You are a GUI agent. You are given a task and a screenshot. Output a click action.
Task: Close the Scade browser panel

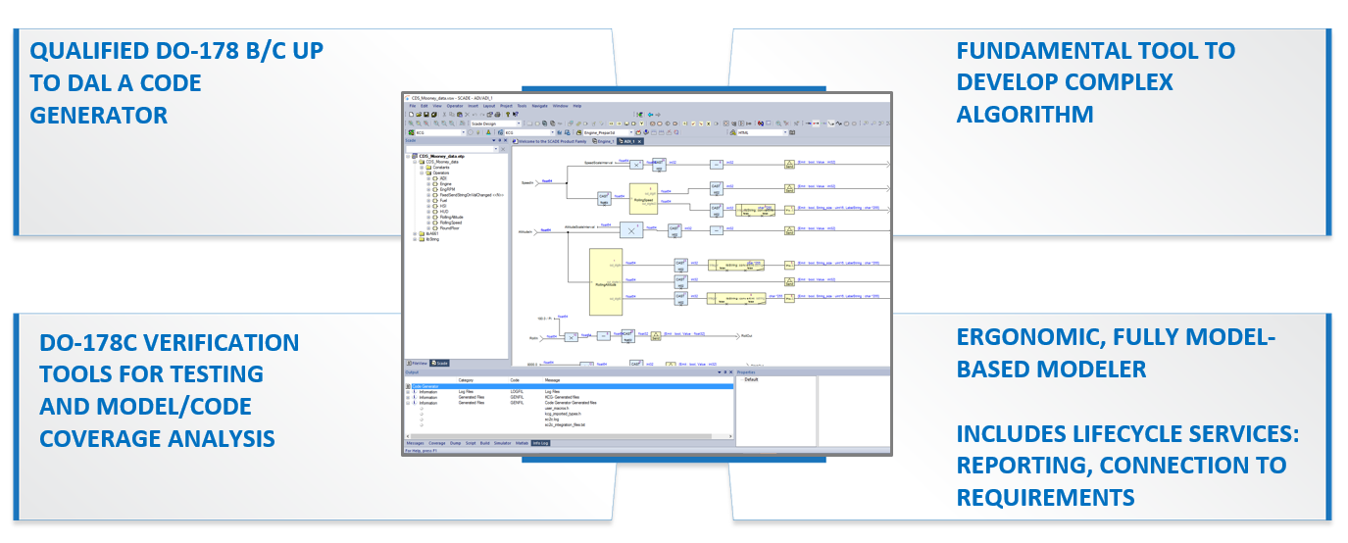point(505,140)
